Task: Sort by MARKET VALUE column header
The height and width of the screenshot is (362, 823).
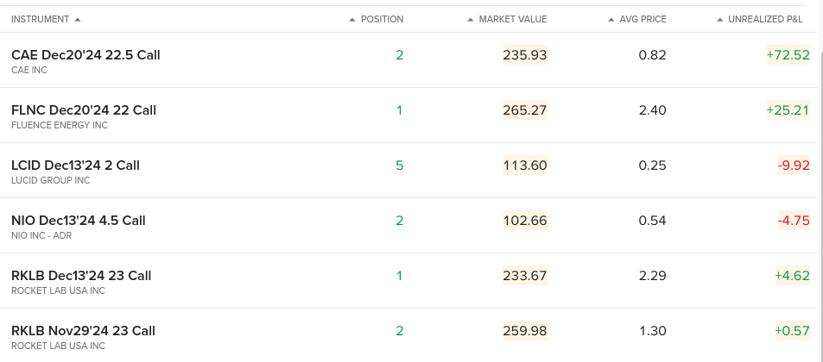Action: coord(513,19)
